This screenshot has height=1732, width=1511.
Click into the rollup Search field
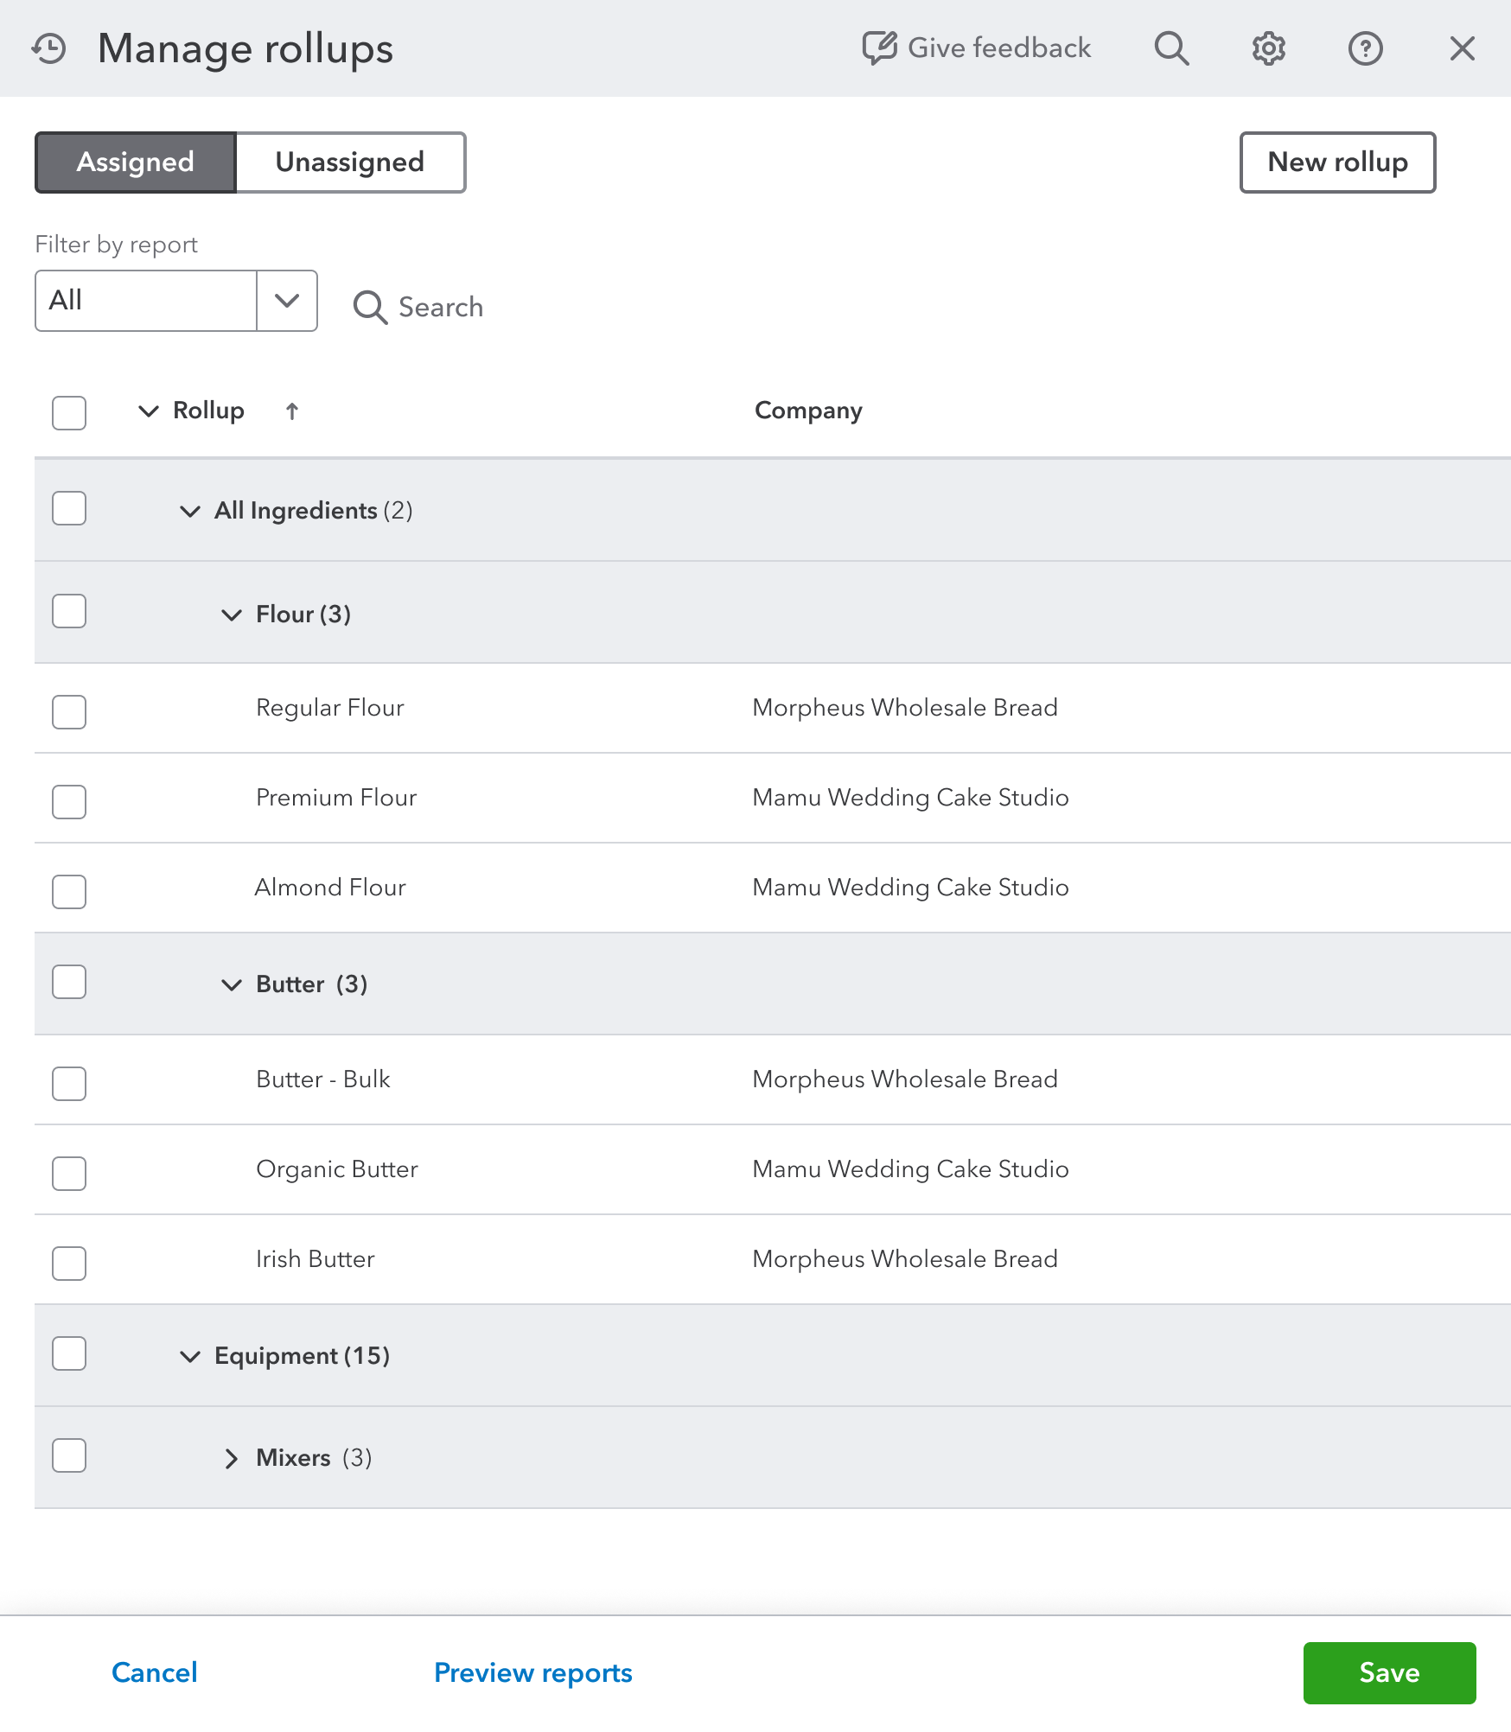pos(441,307)
